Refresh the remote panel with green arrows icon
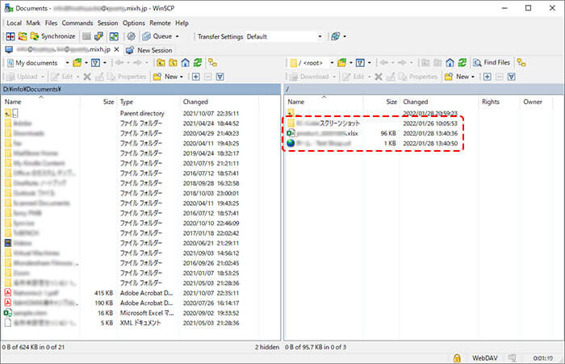 462,63
